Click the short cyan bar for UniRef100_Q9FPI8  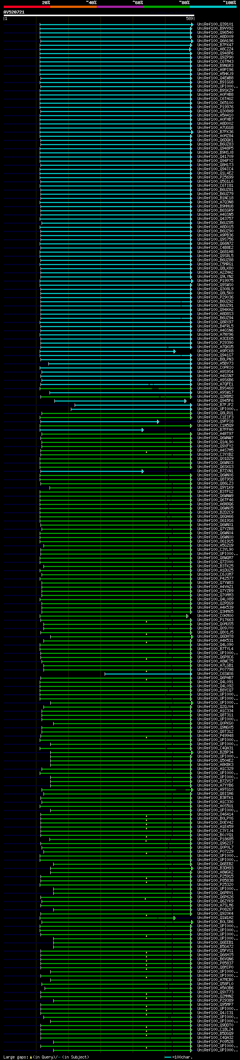click(100, 422)
